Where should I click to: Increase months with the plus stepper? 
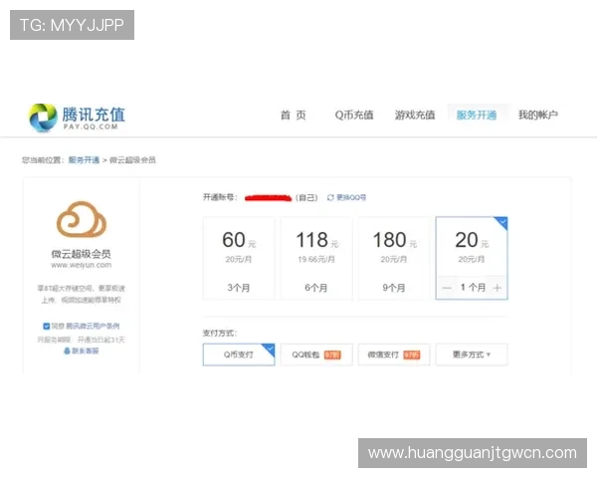click(497, 288)
